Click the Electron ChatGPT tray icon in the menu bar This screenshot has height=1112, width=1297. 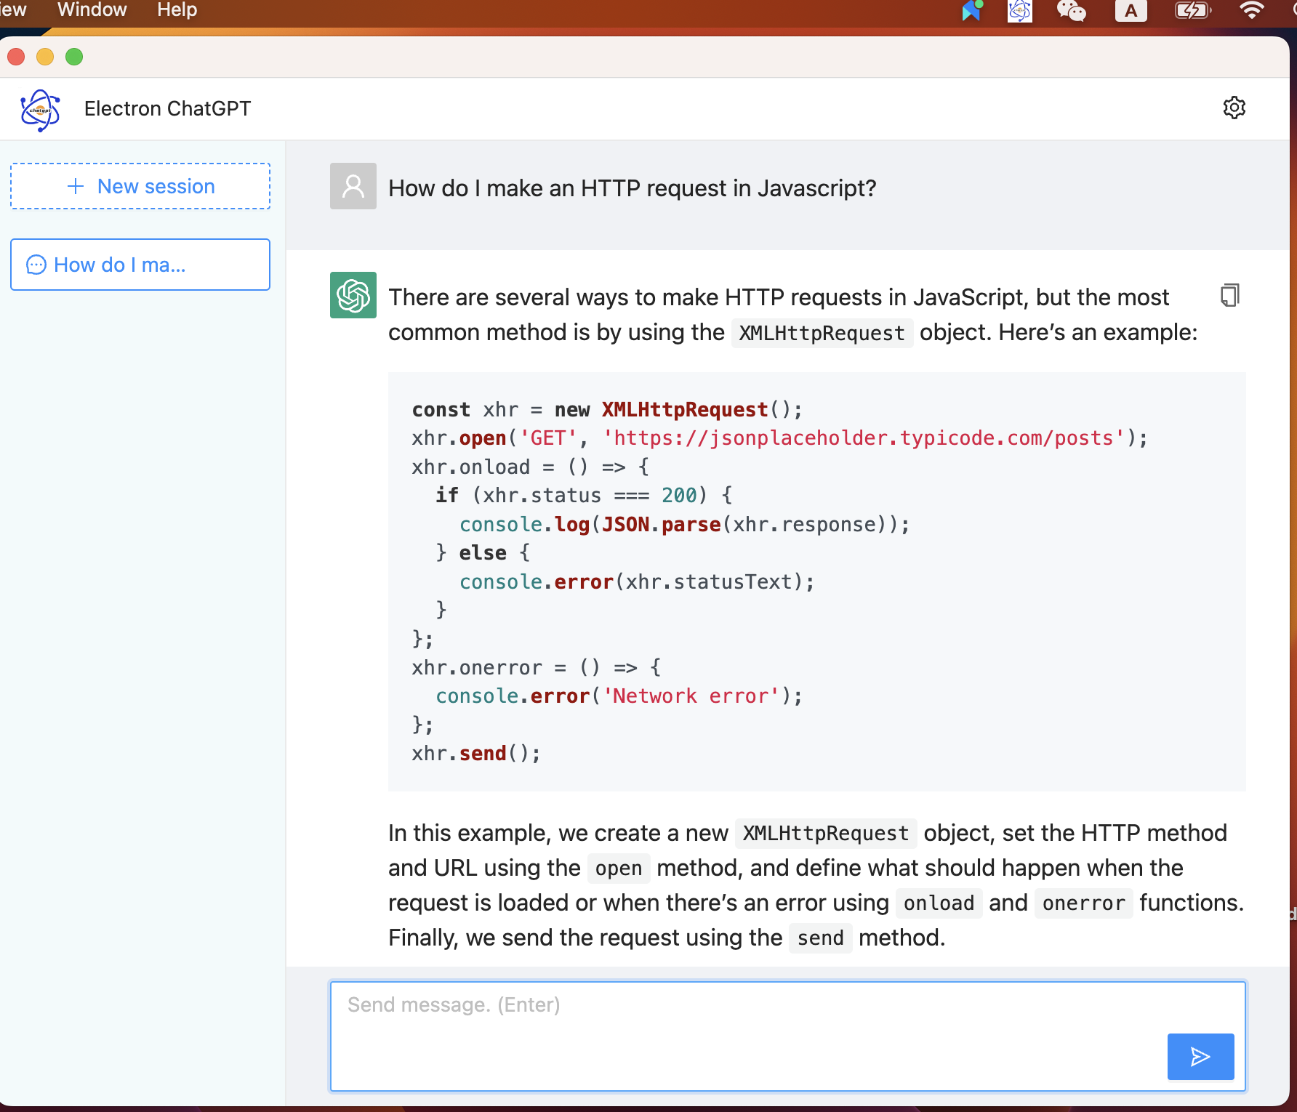(x=1019, y=10)
